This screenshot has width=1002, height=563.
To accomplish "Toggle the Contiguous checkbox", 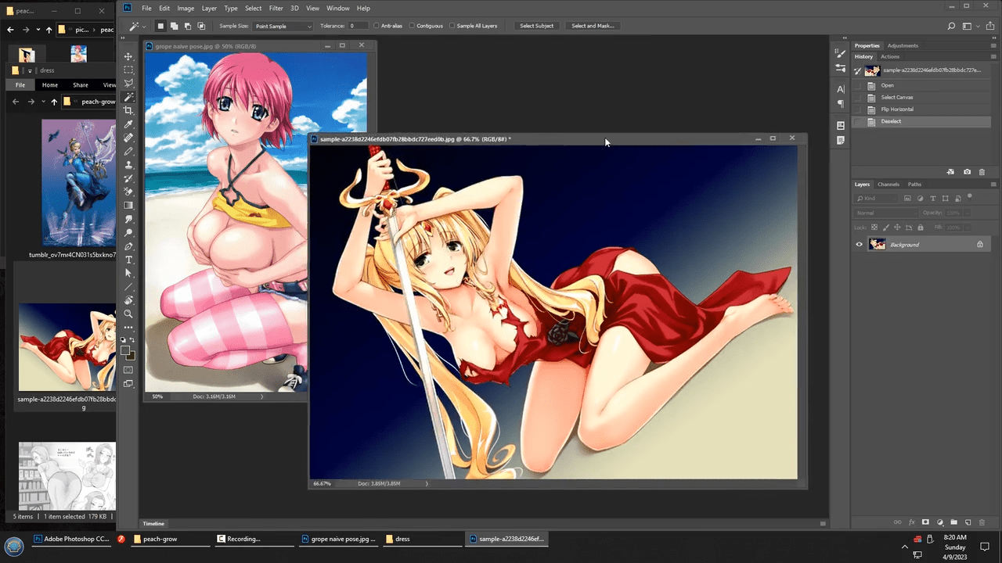I will 412,26.
